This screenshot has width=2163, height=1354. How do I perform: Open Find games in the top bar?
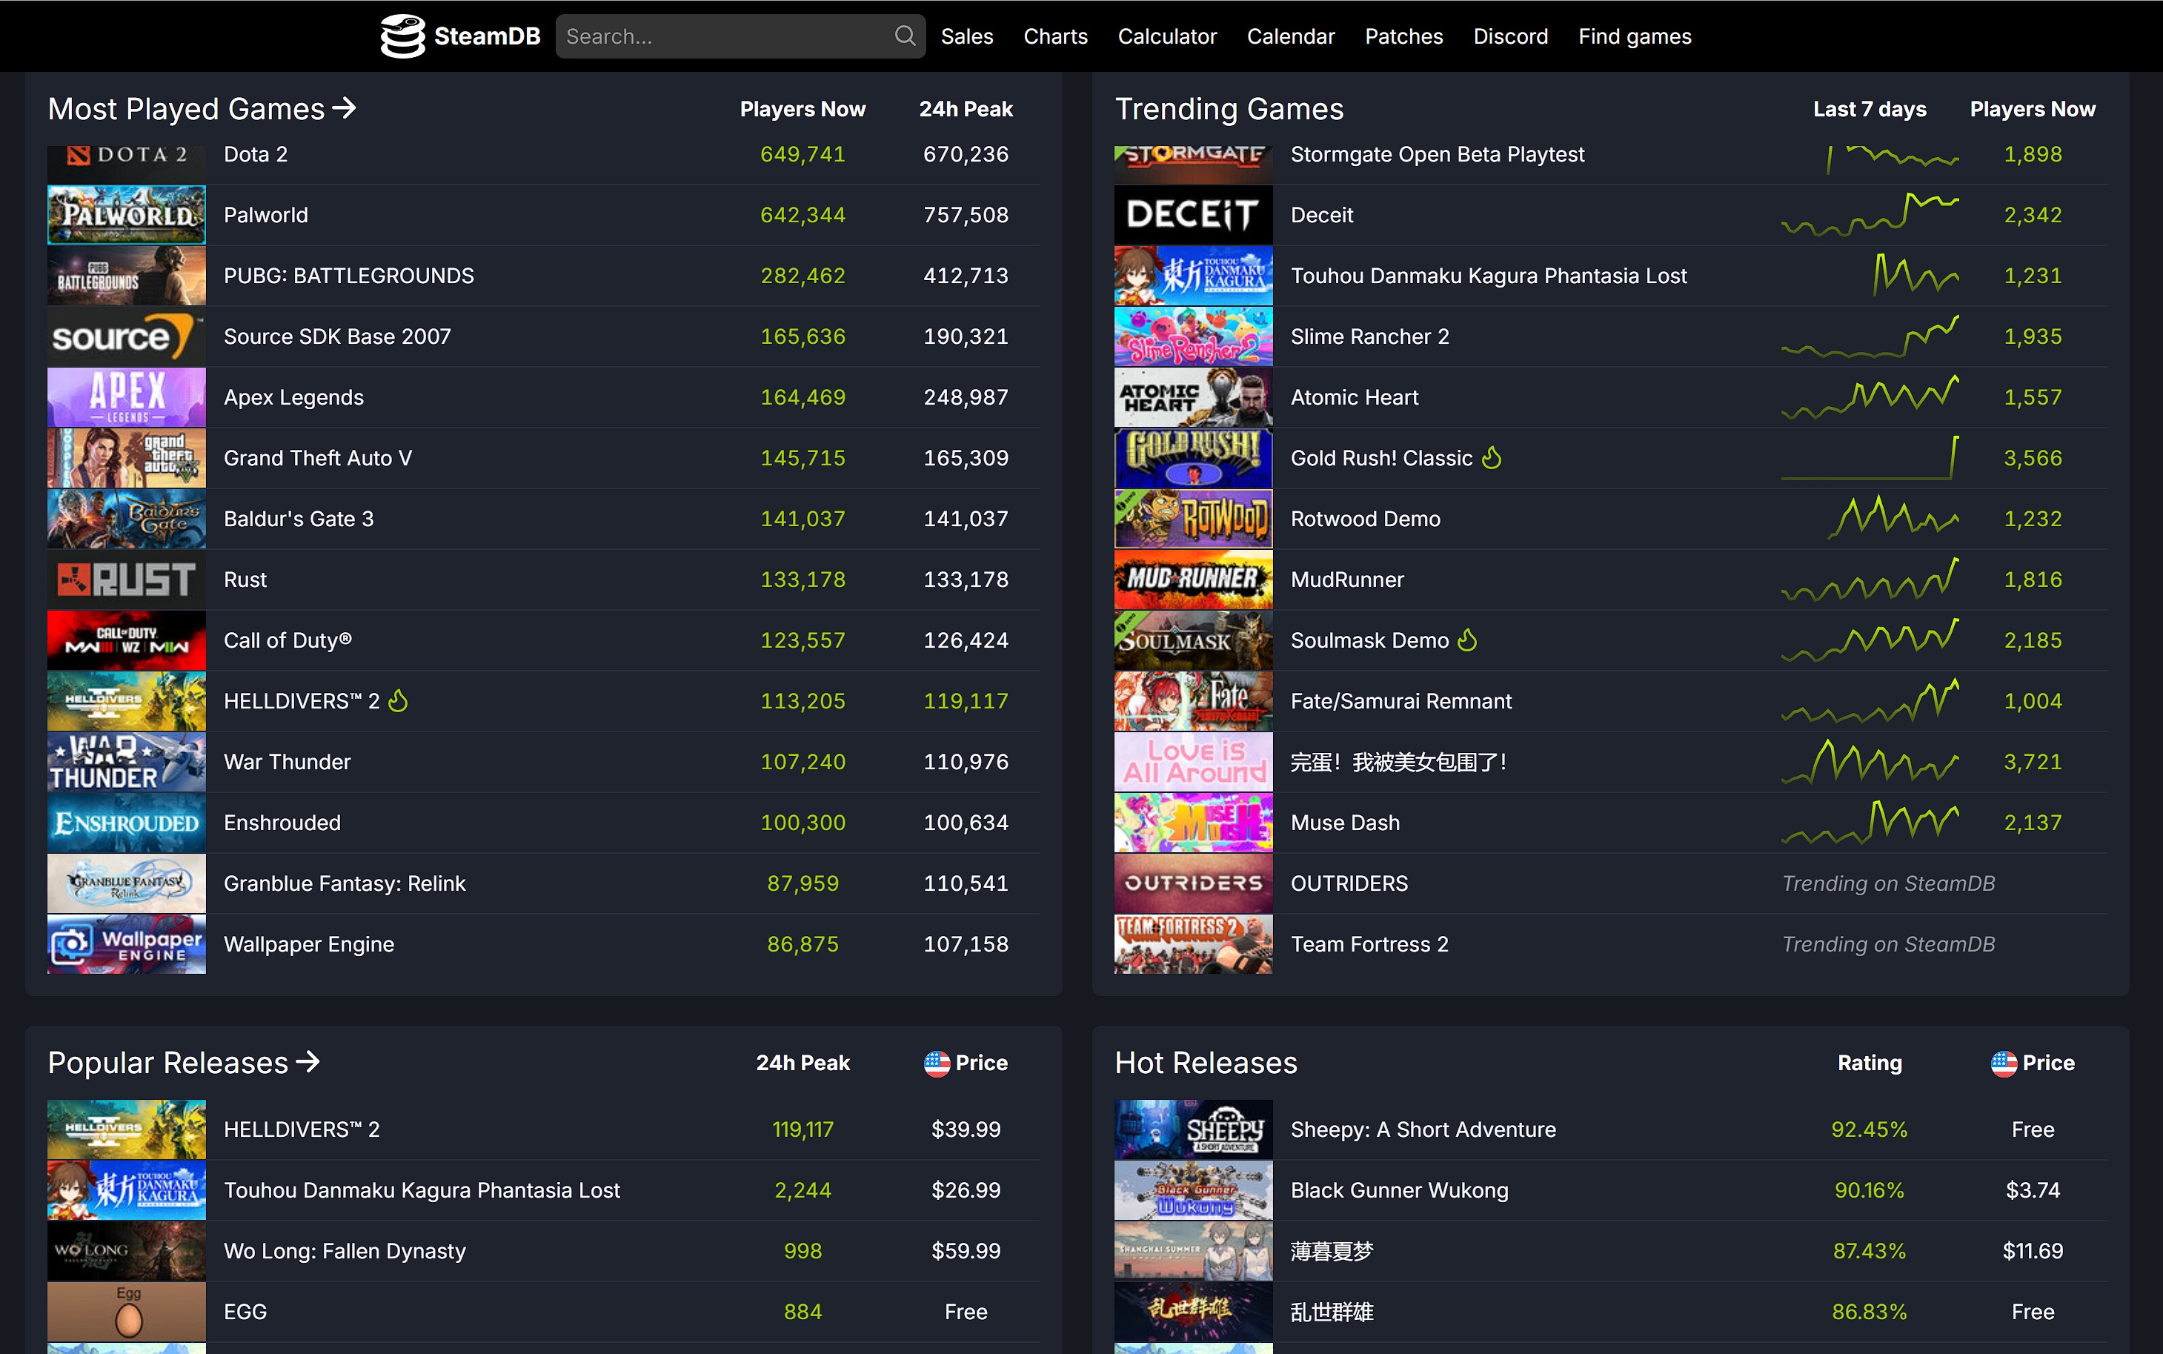[1635, 36]
